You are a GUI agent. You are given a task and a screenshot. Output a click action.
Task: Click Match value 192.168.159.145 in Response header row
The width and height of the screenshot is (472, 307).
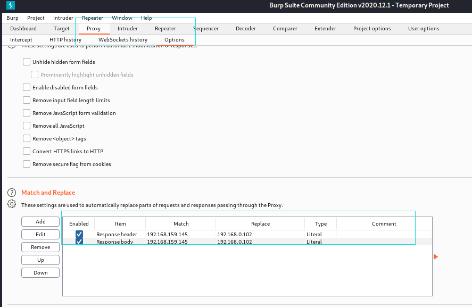point(168,234)
